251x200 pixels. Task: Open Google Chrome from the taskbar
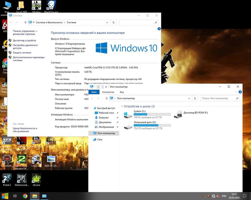click(25, 196)
